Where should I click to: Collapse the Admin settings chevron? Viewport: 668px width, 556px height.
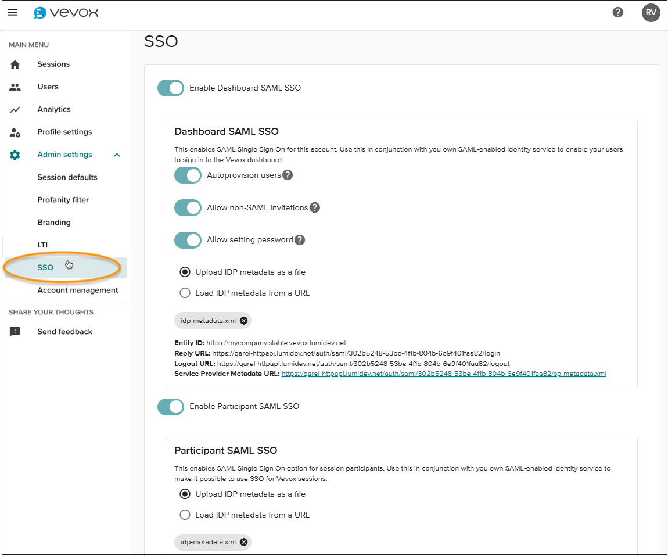(x=117, y=155)
